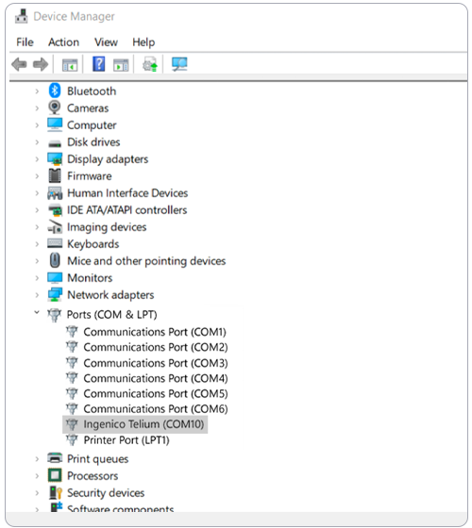Viewport: 472px width, 528px height.
Task: Open the Action menu
Action: coord(63,42)
